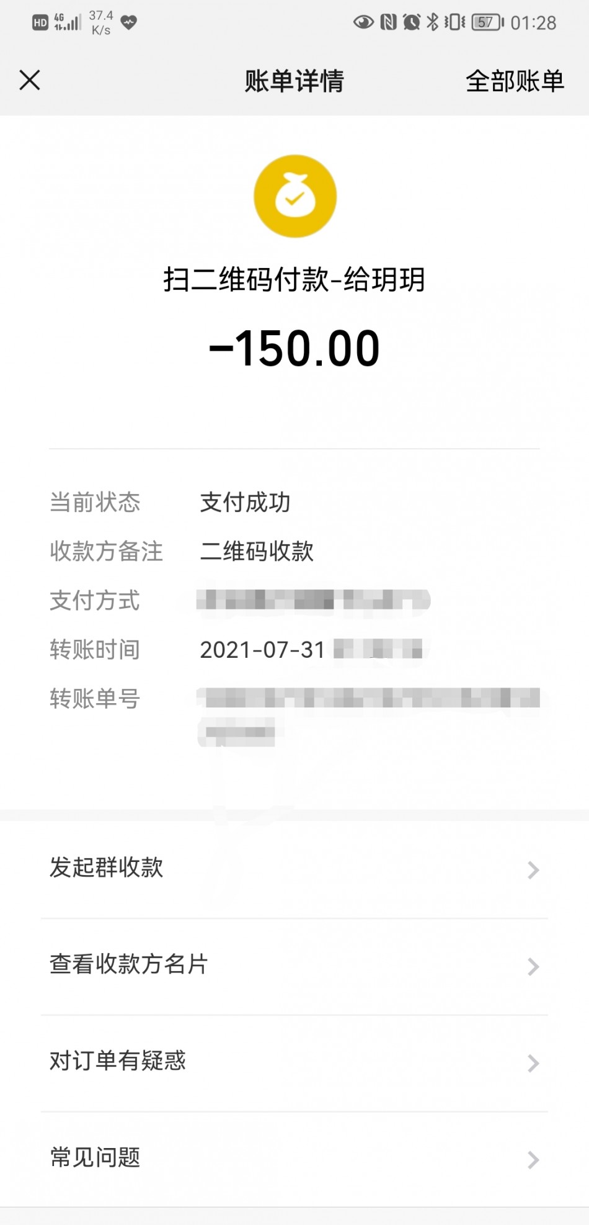The image size is (589, 1225).
Task: Close the bill details page
Action: pyautogui.click(x=30, y=80)
